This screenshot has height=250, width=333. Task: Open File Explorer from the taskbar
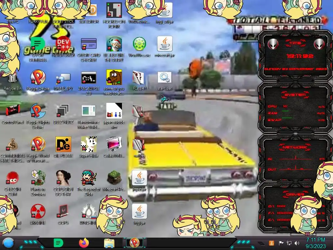tap(109, 243)
